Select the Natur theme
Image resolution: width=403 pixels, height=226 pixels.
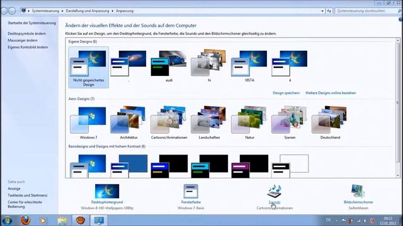[249, 123]
